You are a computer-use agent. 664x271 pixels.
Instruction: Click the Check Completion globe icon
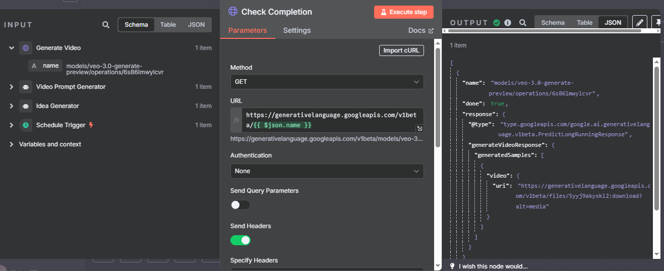233,12
